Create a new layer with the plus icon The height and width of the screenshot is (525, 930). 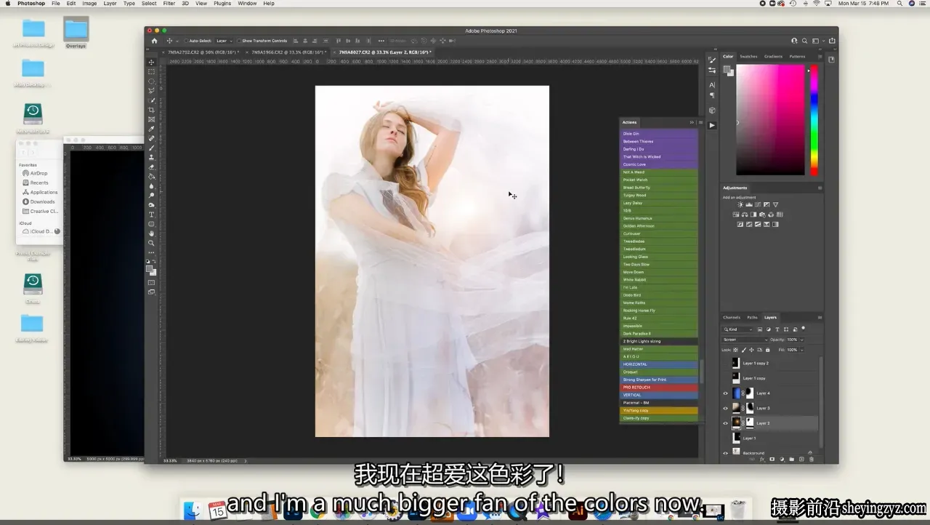coord(803,460)
